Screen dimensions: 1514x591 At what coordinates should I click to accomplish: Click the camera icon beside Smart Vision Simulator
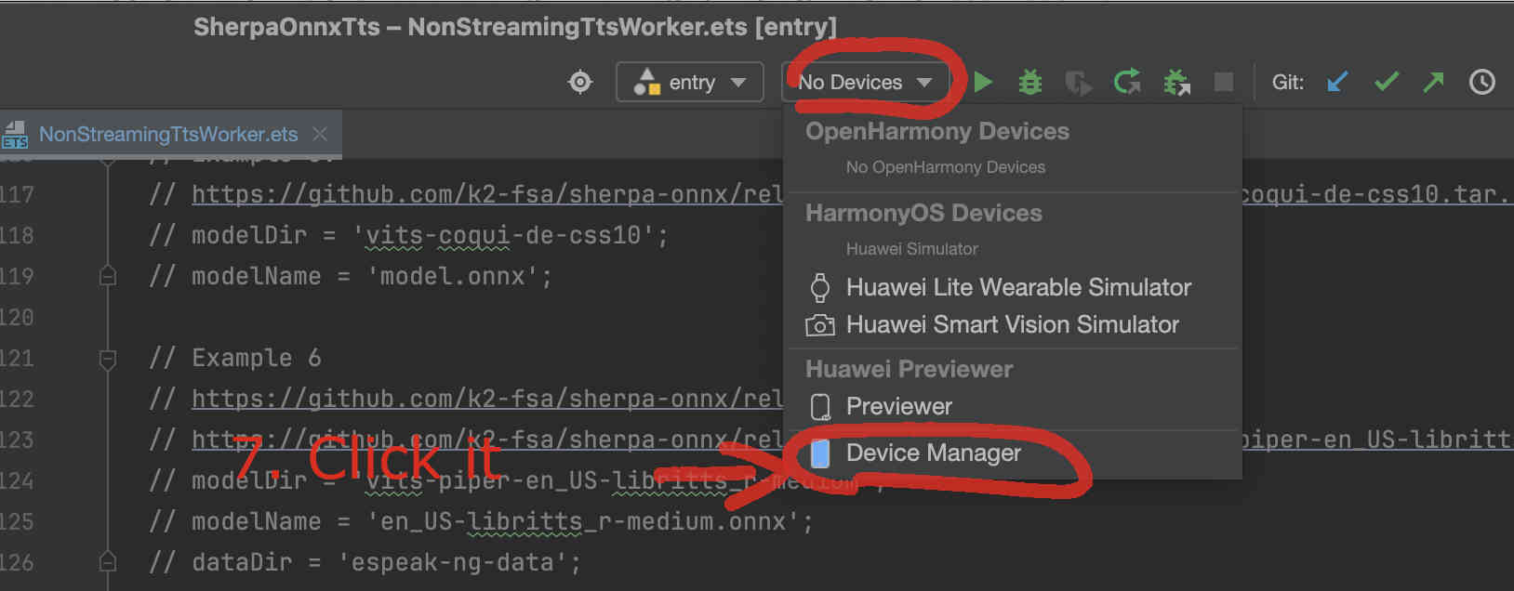click(x=819, y=325)
